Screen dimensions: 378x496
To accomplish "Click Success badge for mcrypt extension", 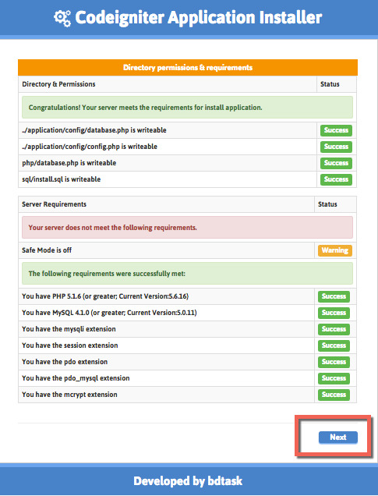I will [334, 395].
